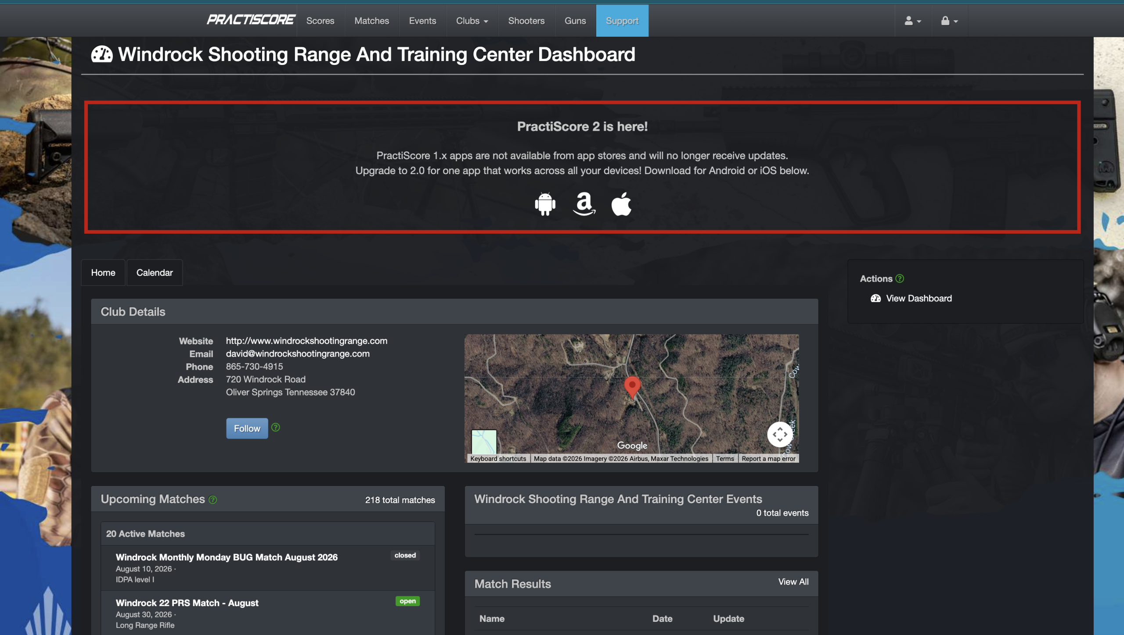Screen dimensions: 1124x635
Task: Open the Events navigation item
Action: pyautogui.click(x=422, y=21)
